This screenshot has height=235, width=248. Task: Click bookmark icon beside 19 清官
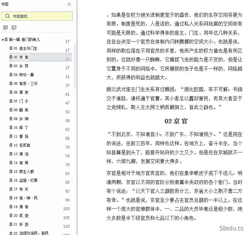coord(11,207)
